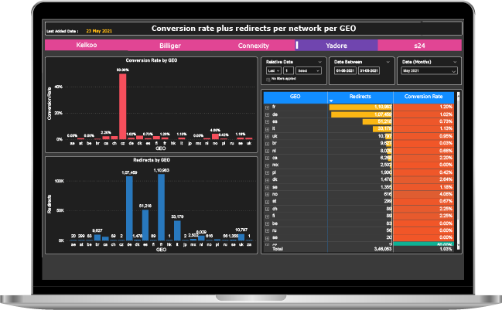
Task: Select the 4.06% no bar in Conversion Rate chart
Action: [215, 136]
